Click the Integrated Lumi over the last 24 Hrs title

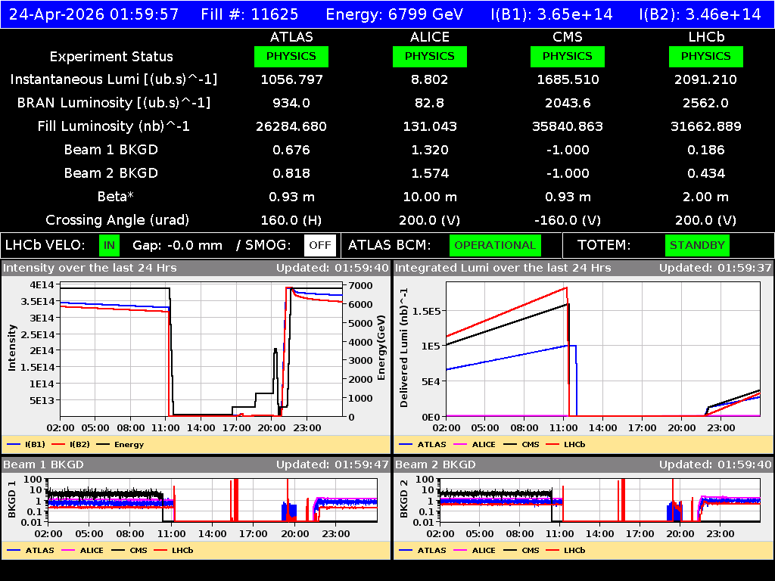503,268
